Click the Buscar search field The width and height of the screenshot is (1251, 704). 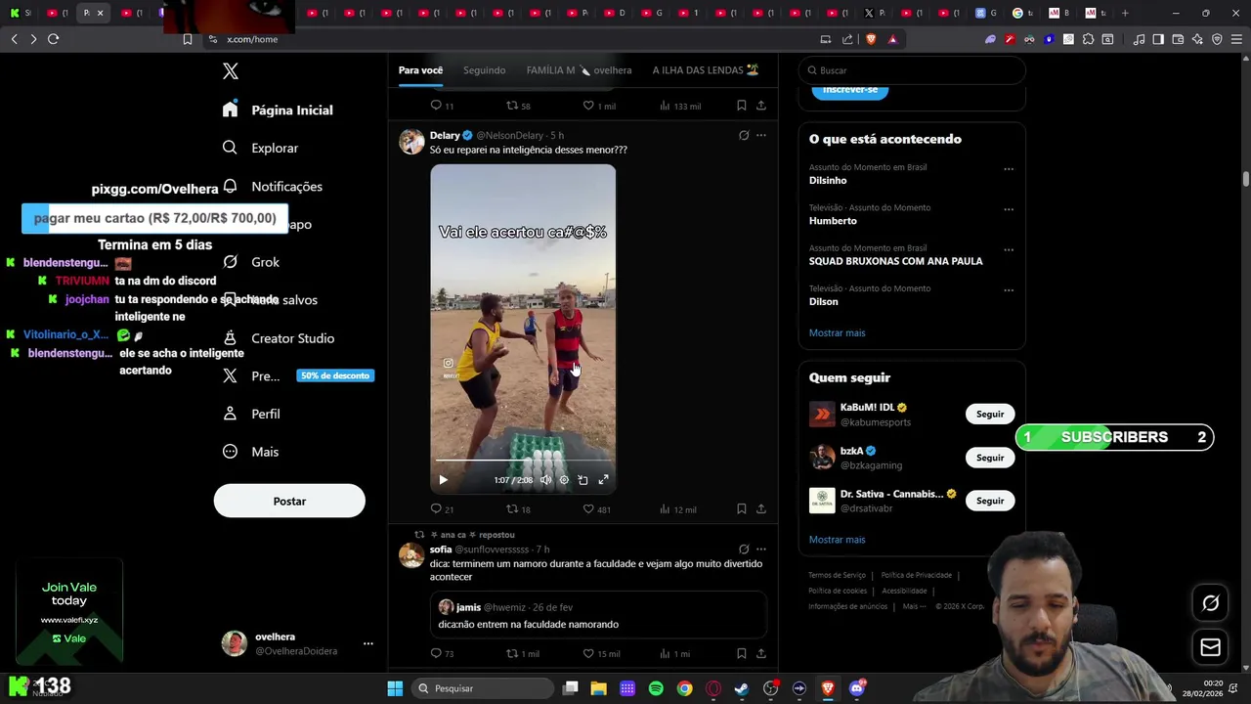(x=912, y=70)
